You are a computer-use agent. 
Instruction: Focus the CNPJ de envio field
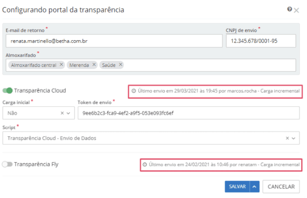tap(261, 41)
